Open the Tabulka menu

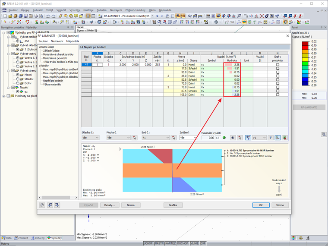point(102,10)
